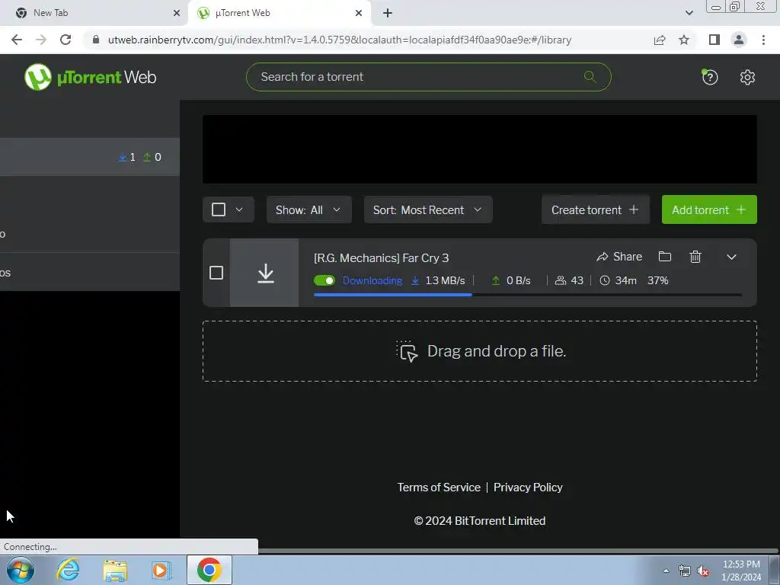Click the Far Cry 3 download progress bar
Screen dimensions: 780x585
(x=528, y=295)
